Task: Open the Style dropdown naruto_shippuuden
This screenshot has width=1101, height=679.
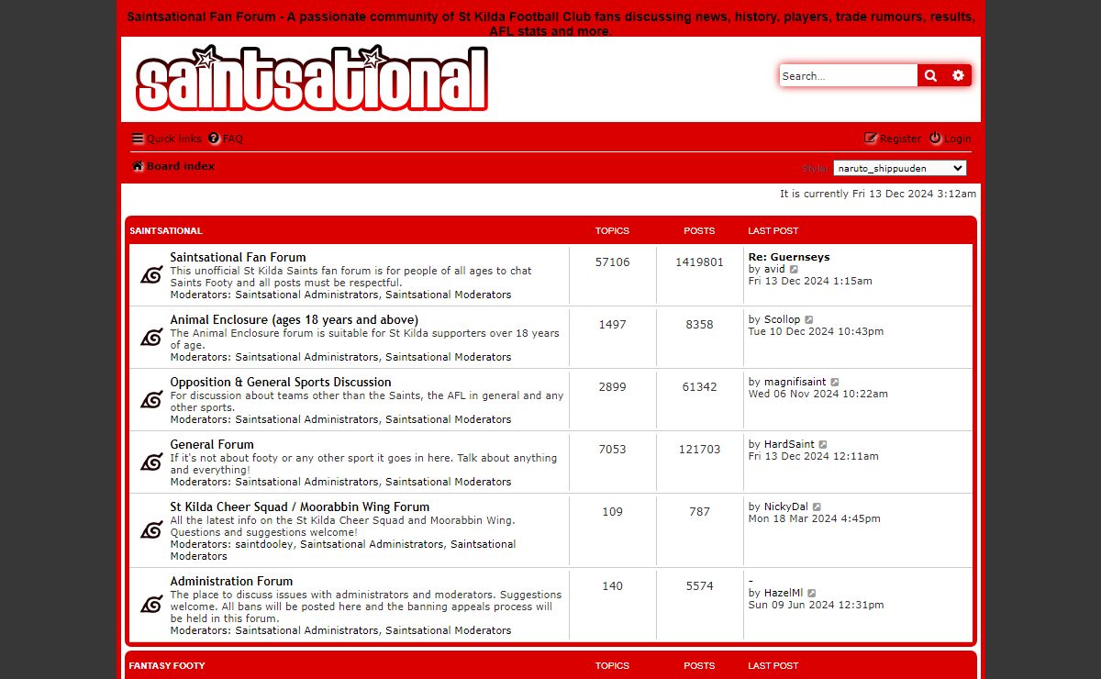Action: tap(899, 168)
